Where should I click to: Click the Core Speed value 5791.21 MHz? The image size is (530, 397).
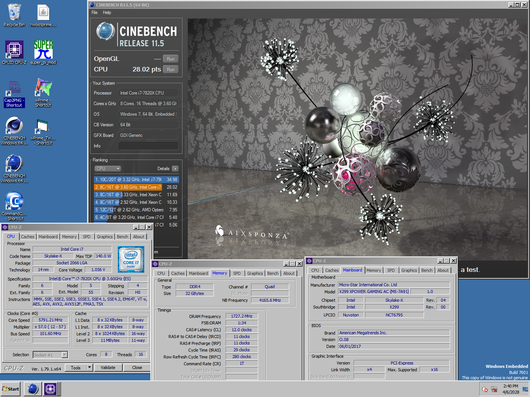tap(50, 320)
